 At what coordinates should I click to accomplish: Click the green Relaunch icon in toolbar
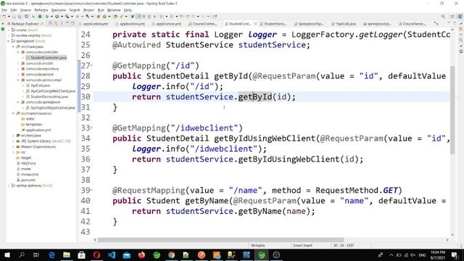click(x=40, y=17)
